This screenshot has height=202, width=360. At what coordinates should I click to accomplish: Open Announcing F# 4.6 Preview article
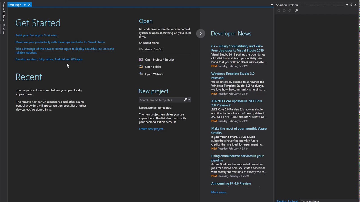(231, 183)
